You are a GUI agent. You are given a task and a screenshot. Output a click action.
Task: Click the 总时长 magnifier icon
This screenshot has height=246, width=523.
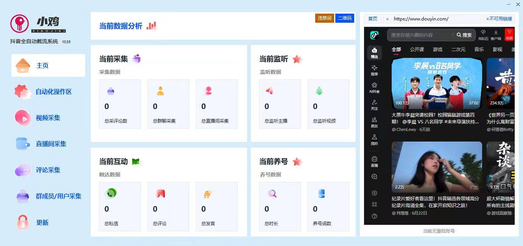(272, 193)
